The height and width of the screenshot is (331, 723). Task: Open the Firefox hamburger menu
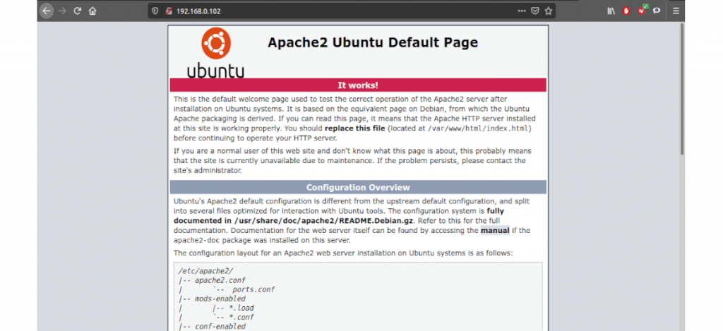676,11
